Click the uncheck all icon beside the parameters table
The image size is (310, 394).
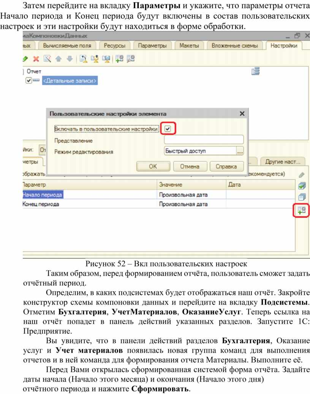point(302,197)
